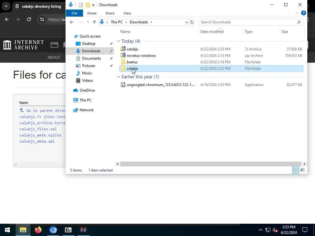
Task: Switch to Details view layout
Action: click(296, 170)
